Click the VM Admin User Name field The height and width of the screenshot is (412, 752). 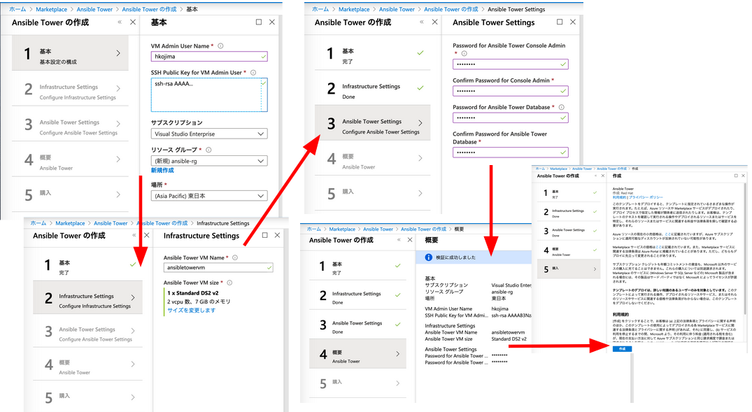[x=209, y=56]
